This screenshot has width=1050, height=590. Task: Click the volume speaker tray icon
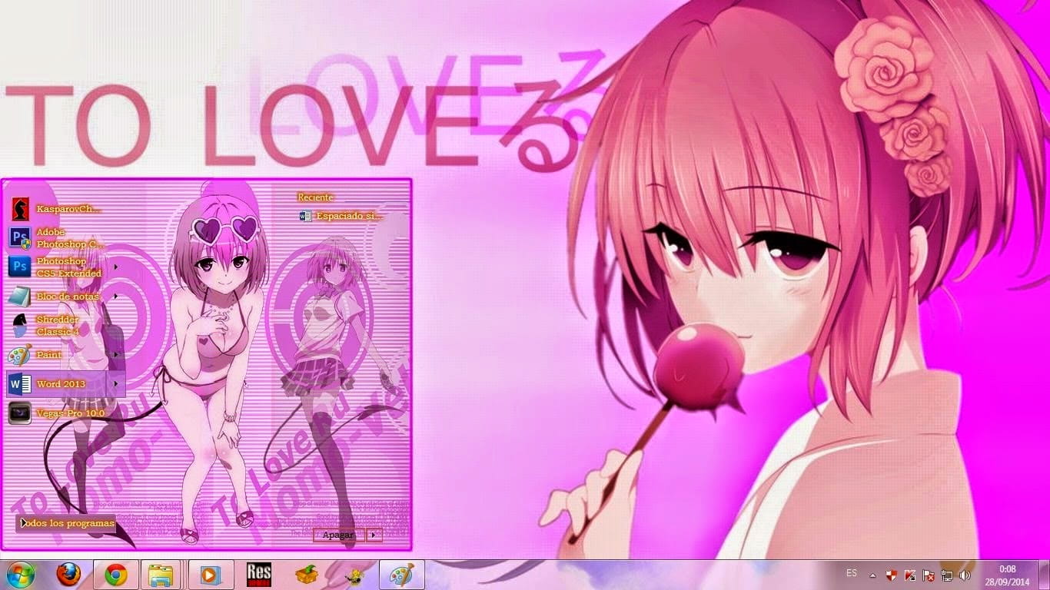click(x=965, y=575)
